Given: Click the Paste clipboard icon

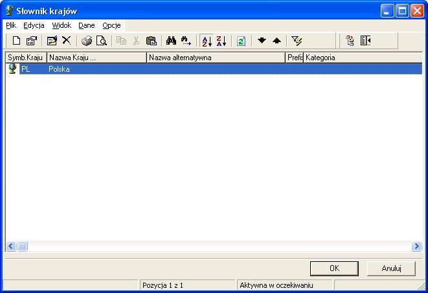Looking at the screenshot, I should tap(152, 41).
